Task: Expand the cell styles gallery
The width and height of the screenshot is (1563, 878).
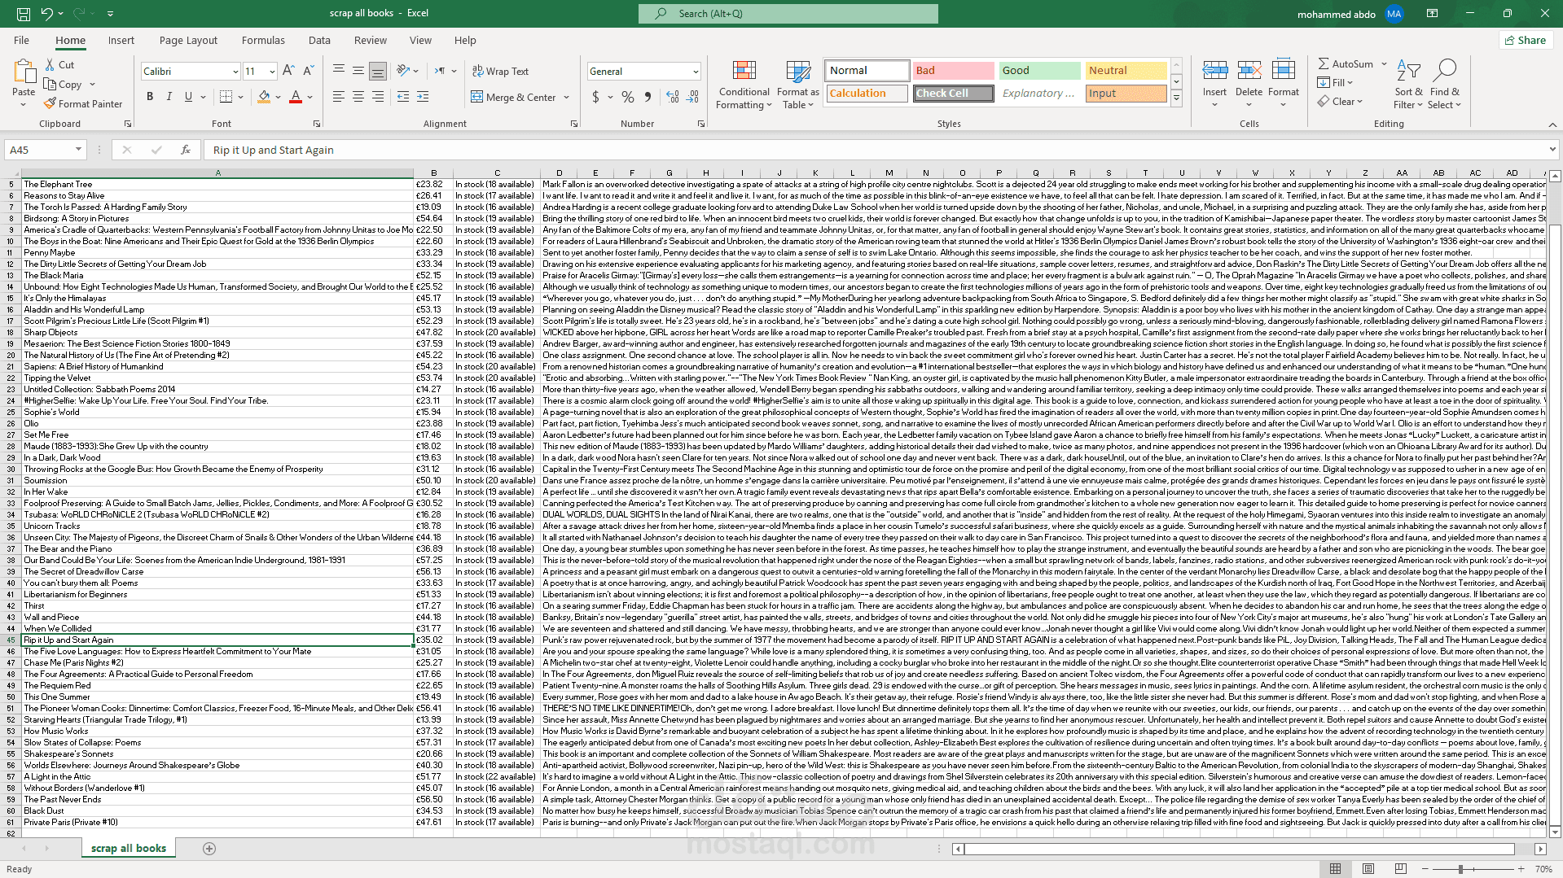Action: tap(1176, 98)
